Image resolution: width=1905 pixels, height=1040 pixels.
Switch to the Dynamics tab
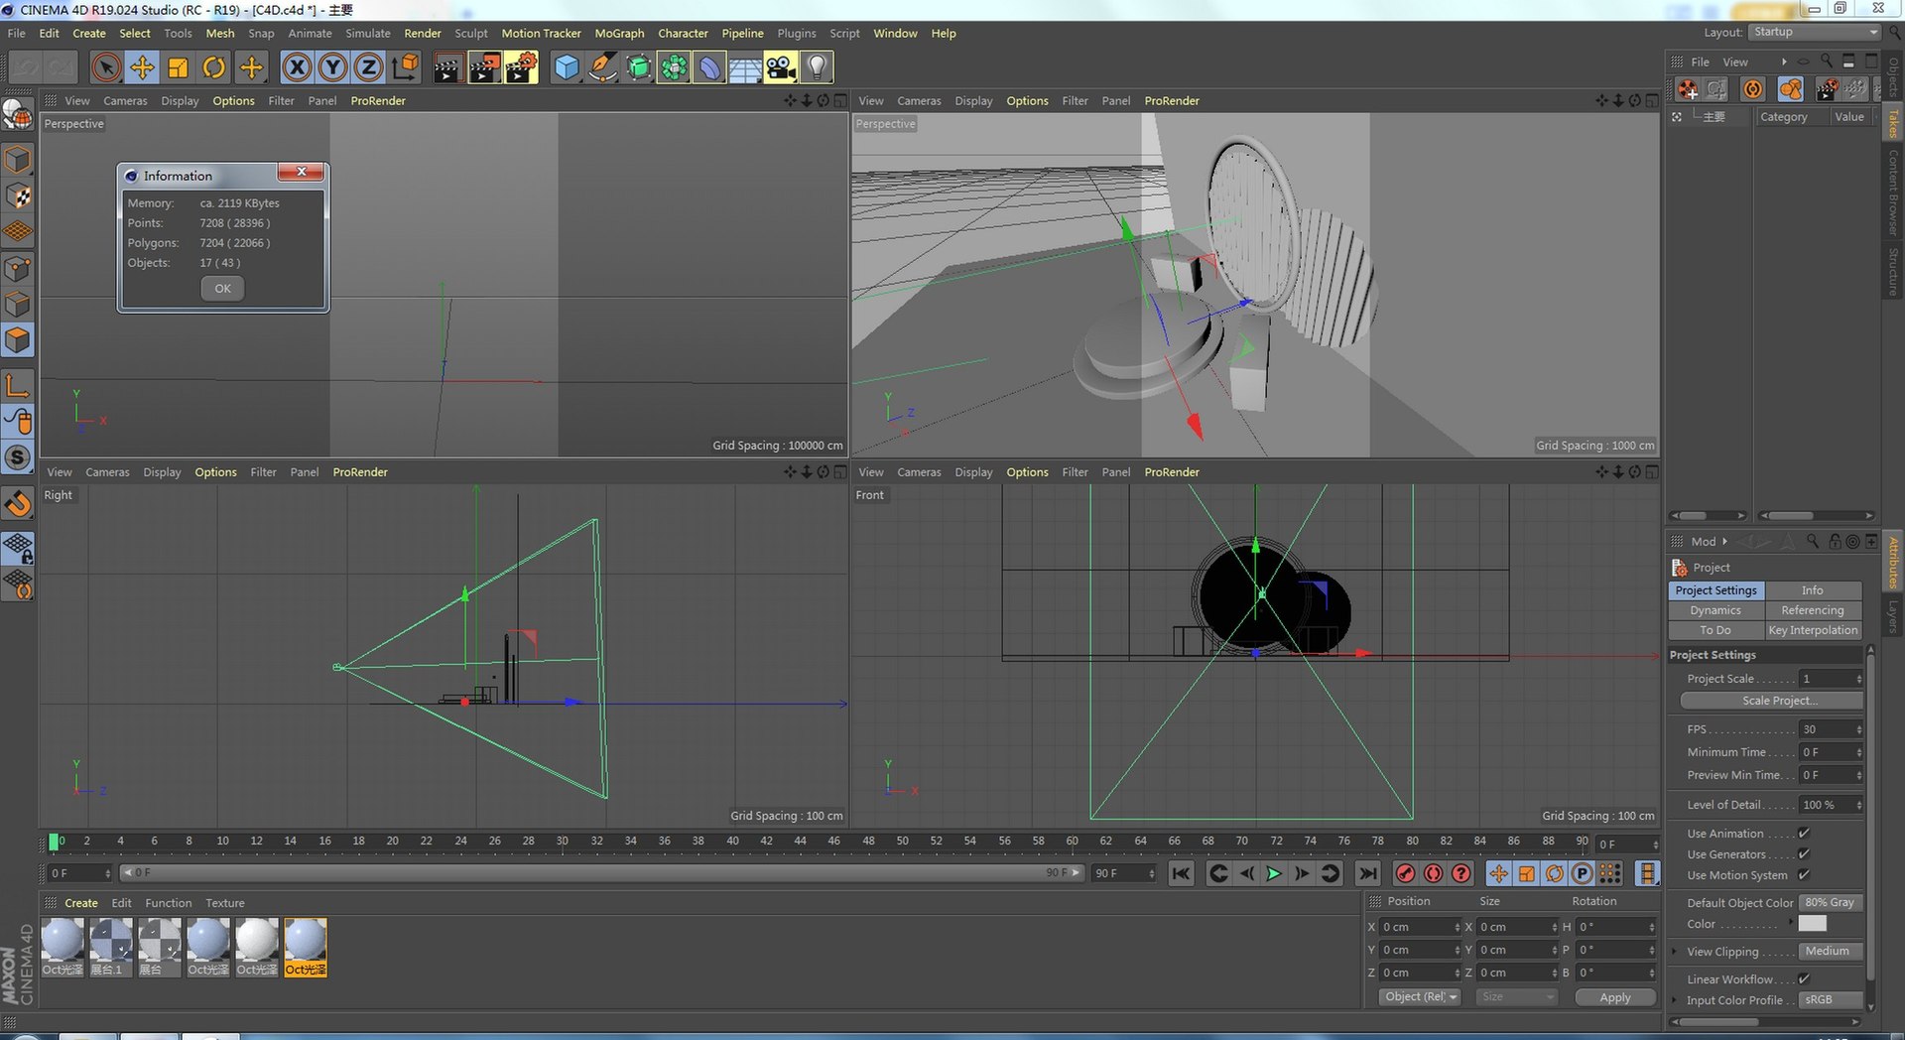pyautogui.click(x=1715, y=610)
